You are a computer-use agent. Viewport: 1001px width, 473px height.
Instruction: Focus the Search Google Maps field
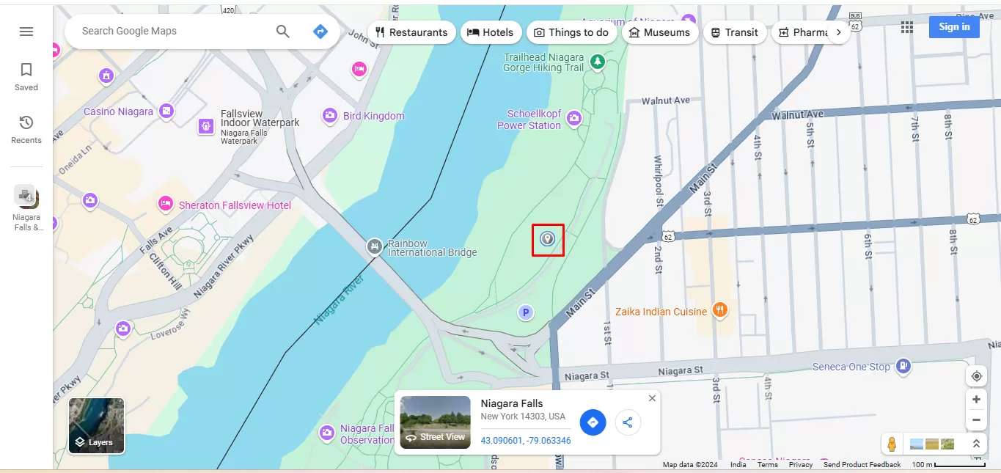point(174,31)
